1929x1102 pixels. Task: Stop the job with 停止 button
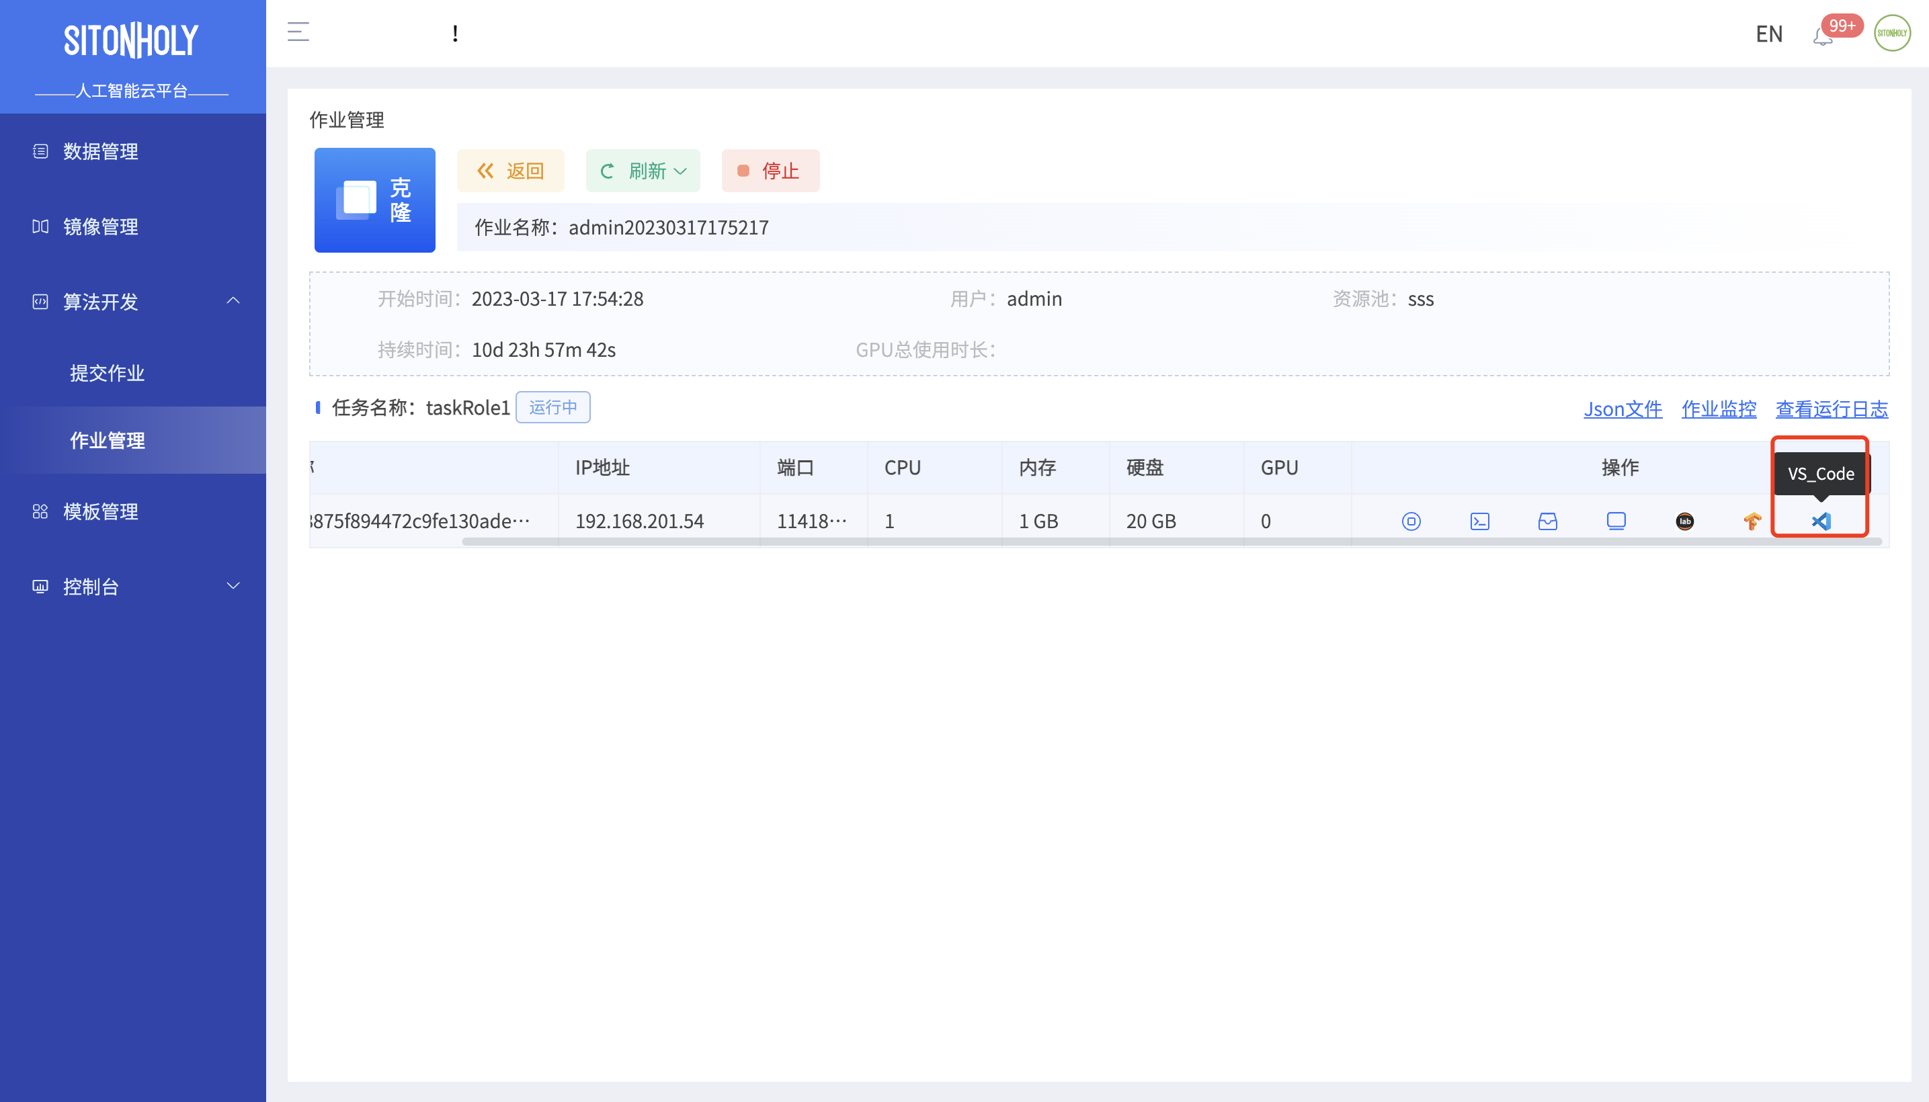tap(770, 170)
